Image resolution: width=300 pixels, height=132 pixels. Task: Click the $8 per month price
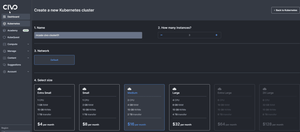coord(91,125)
